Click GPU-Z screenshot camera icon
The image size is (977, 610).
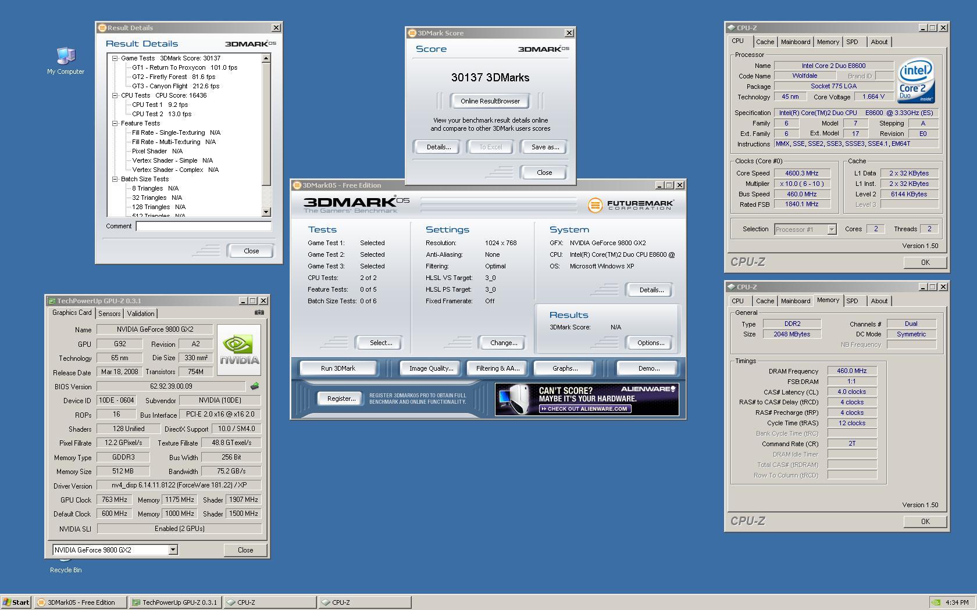259,313
